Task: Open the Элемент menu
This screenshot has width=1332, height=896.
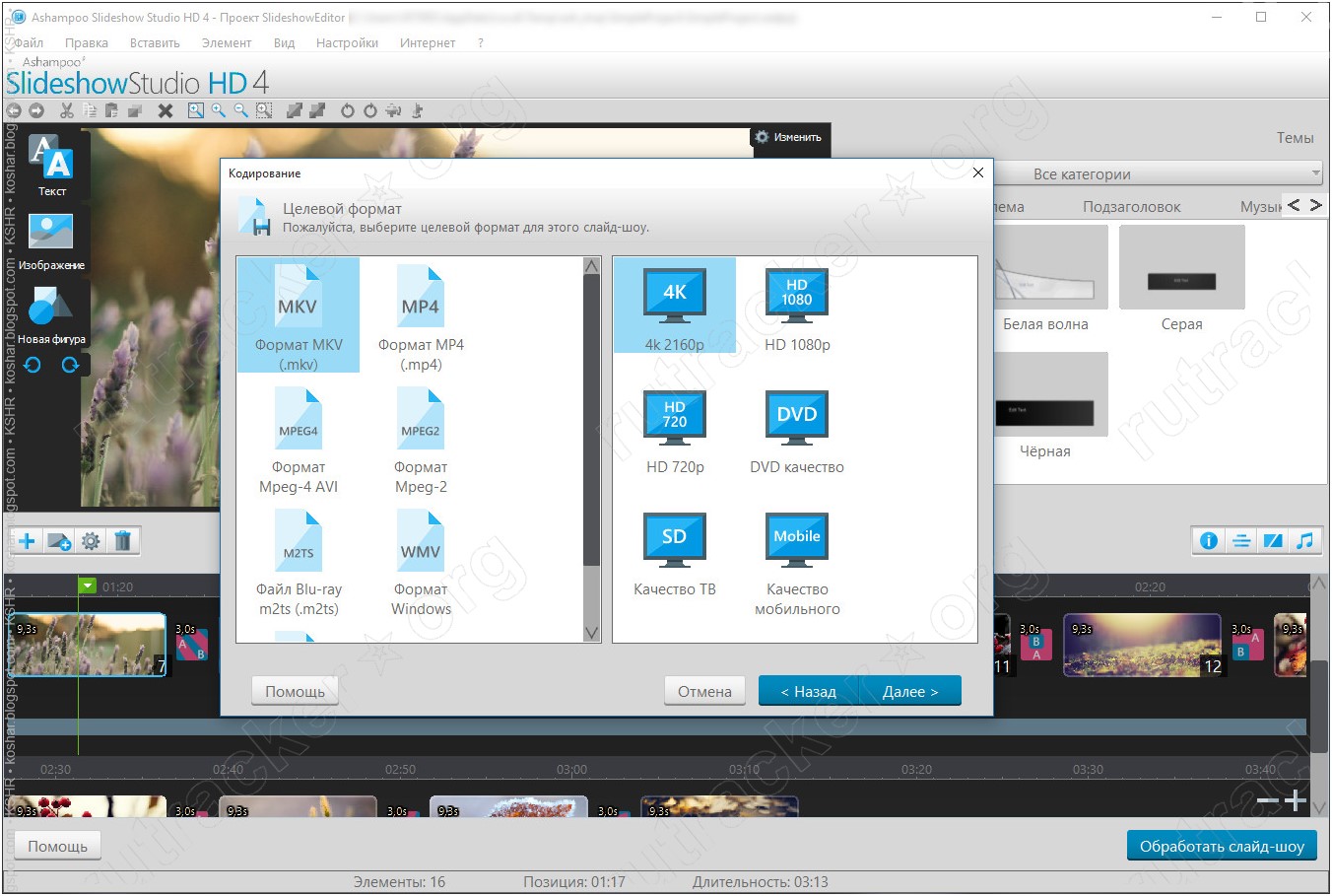Action: (227, 42)
